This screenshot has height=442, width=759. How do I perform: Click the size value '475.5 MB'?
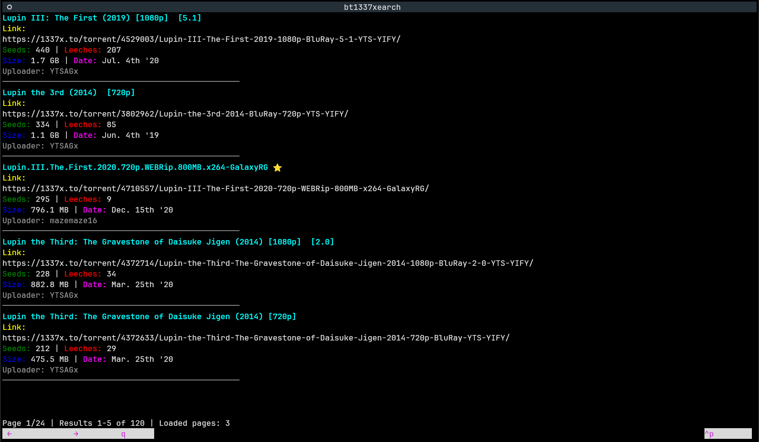50,359
